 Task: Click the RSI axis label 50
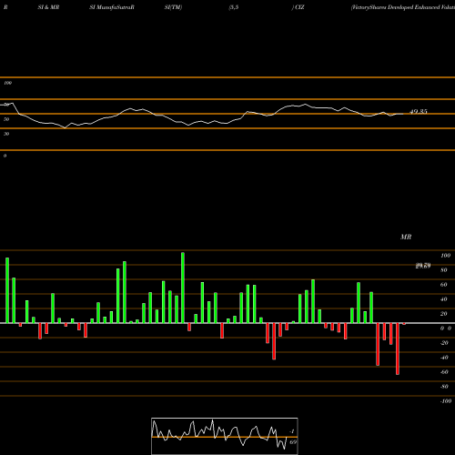coord(6,119)
